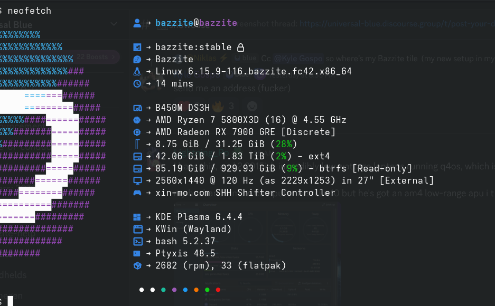Image resolution: width=495 pixels, height=306 pixels.
Task: Click the window manager icon beside KWin
Action: pos(138,229)
